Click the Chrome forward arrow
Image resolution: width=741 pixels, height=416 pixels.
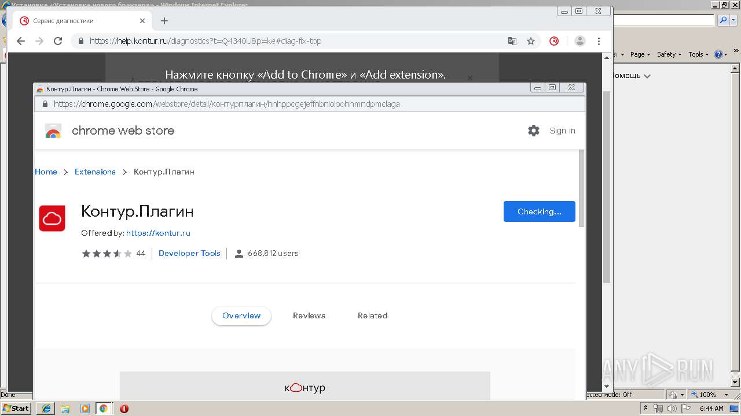click(39, 41)
